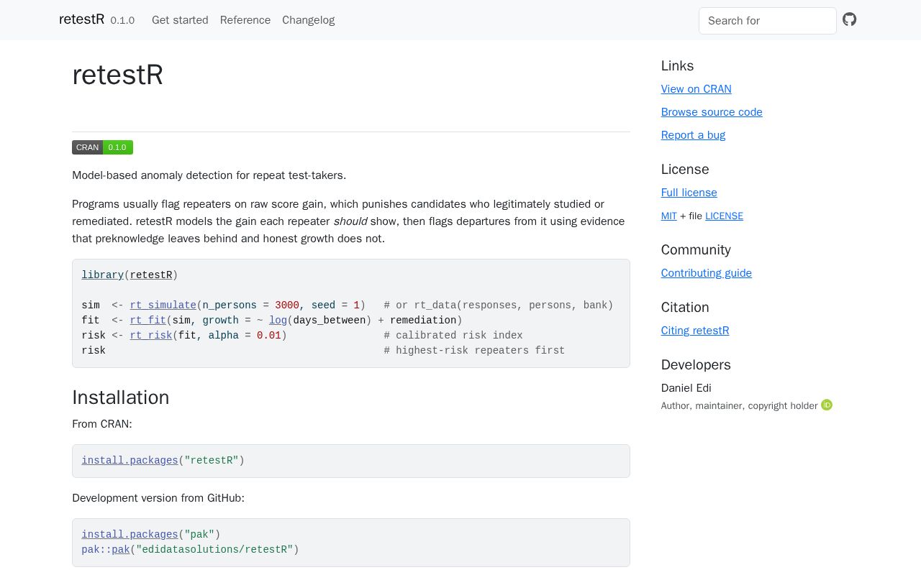Focus the Search for input field
This screenshot has width=921, height=575.
pos(768,21)
